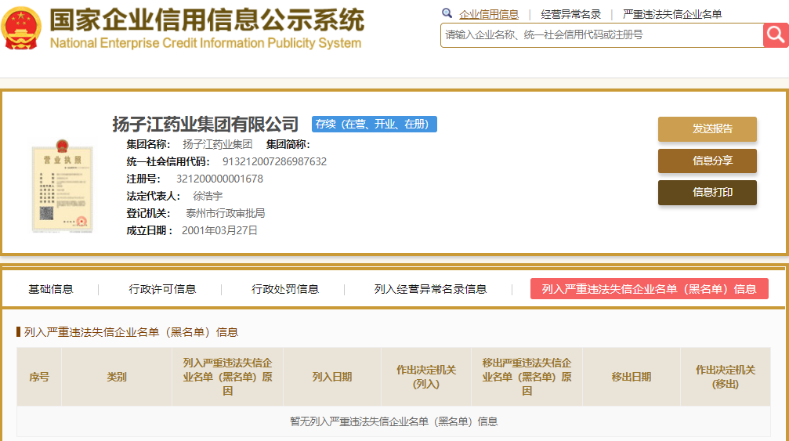This screenshot has width=789, height=441.
Task: Select the red 列入严重违法失信企业名单（黑名单）信息 tab
Action: [649, 288]
